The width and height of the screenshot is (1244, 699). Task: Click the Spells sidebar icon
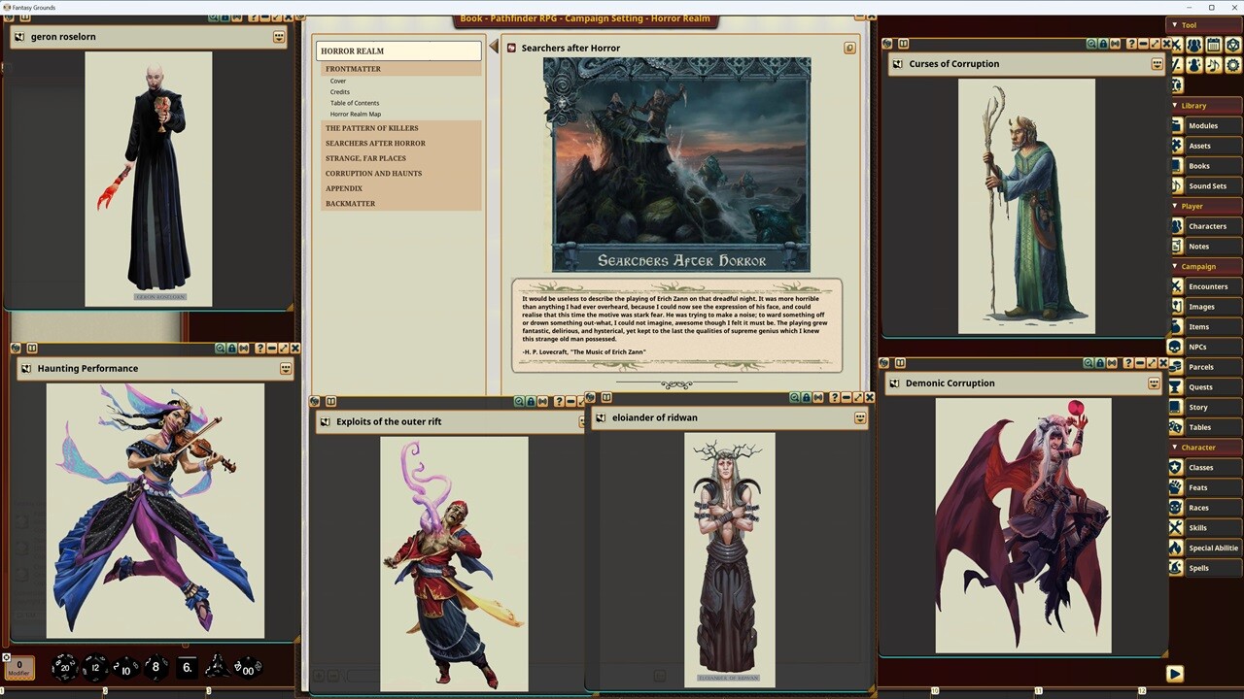tap(1176, 568)
